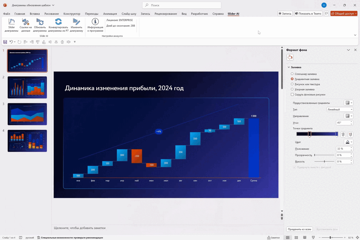This screenshot has height=240, width=360.
Task: Open the file name dropdown in title bar
Action: tap(53, 5)
